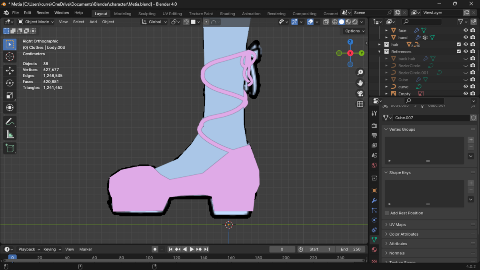Expand the hair collection in outliner
480x270 pixels.
(380, 45)
